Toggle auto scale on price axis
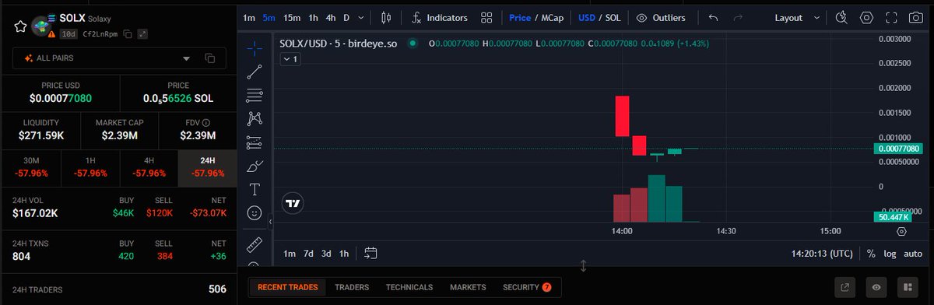The width and height of the screenshot is (934, 305). [x=913, y=253]
